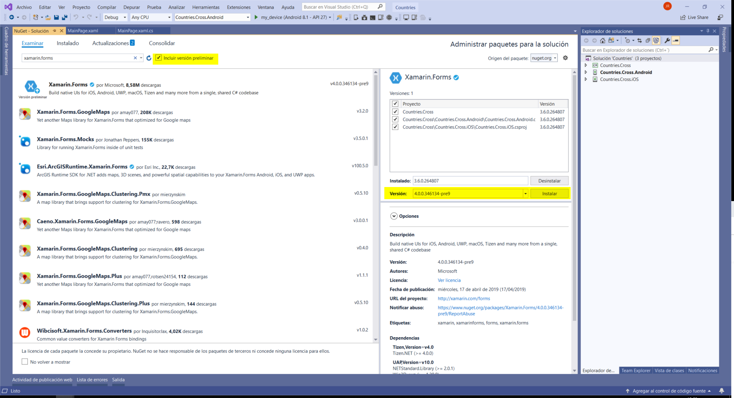Open the Countries.Cross.Android startup project dropdown
Viewport: 734px width, 398px height.
[x=212, y=17]
